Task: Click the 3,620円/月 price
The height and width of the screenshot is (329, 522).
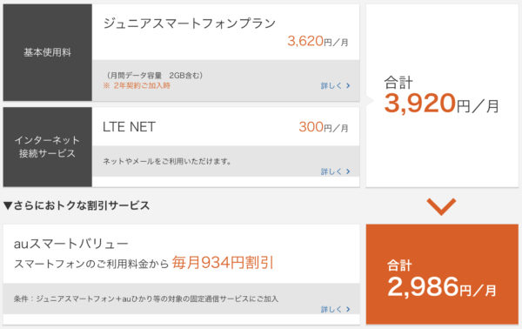Action: pos(318,41)
